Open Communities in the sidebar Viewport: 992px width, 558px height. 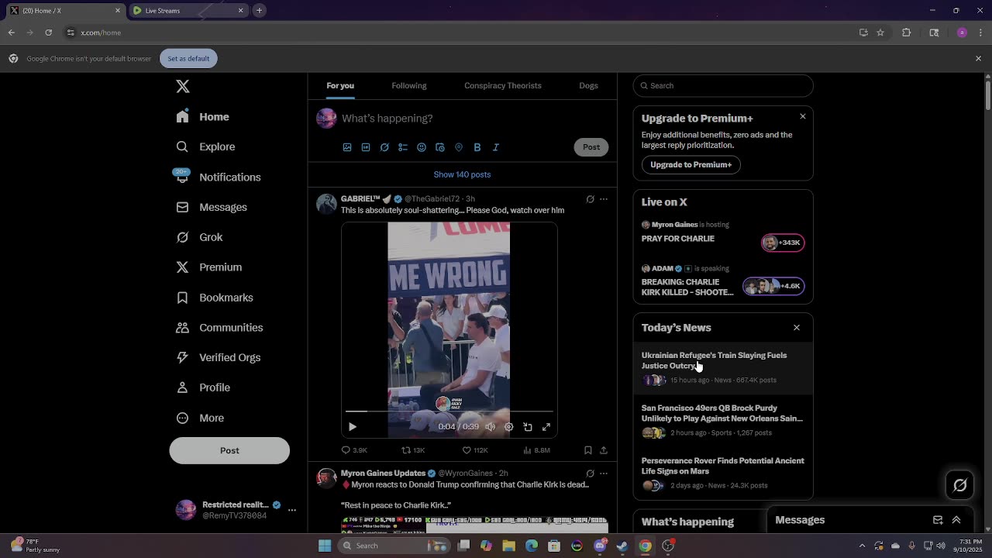click(x=219, y=327)
